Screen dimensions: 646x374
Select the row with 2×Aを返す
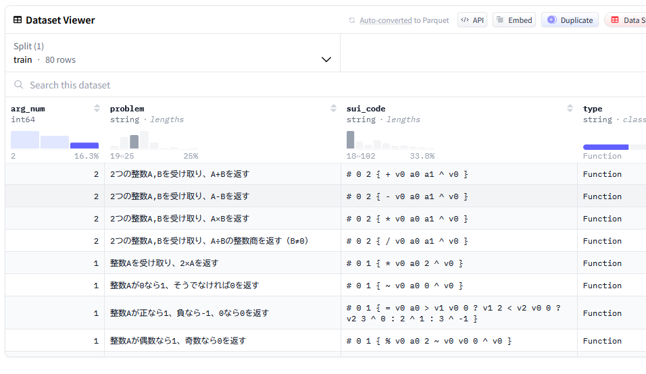click(326, 263)
